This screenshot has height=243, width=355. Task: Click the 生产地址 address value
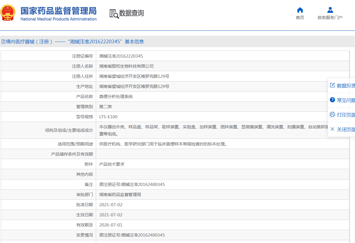click(x=134, y=87)
